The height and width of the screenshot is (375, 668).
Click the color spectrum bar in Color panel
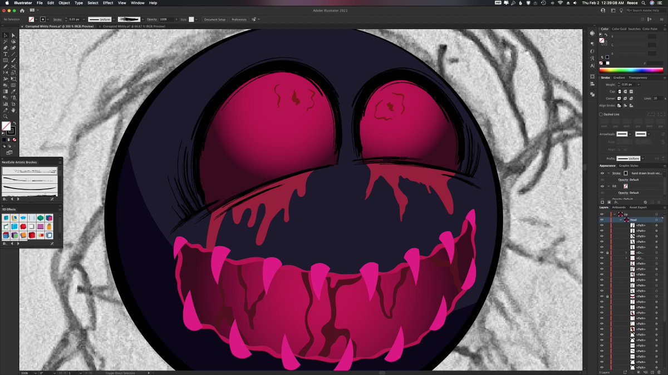(x=631, y=71)
